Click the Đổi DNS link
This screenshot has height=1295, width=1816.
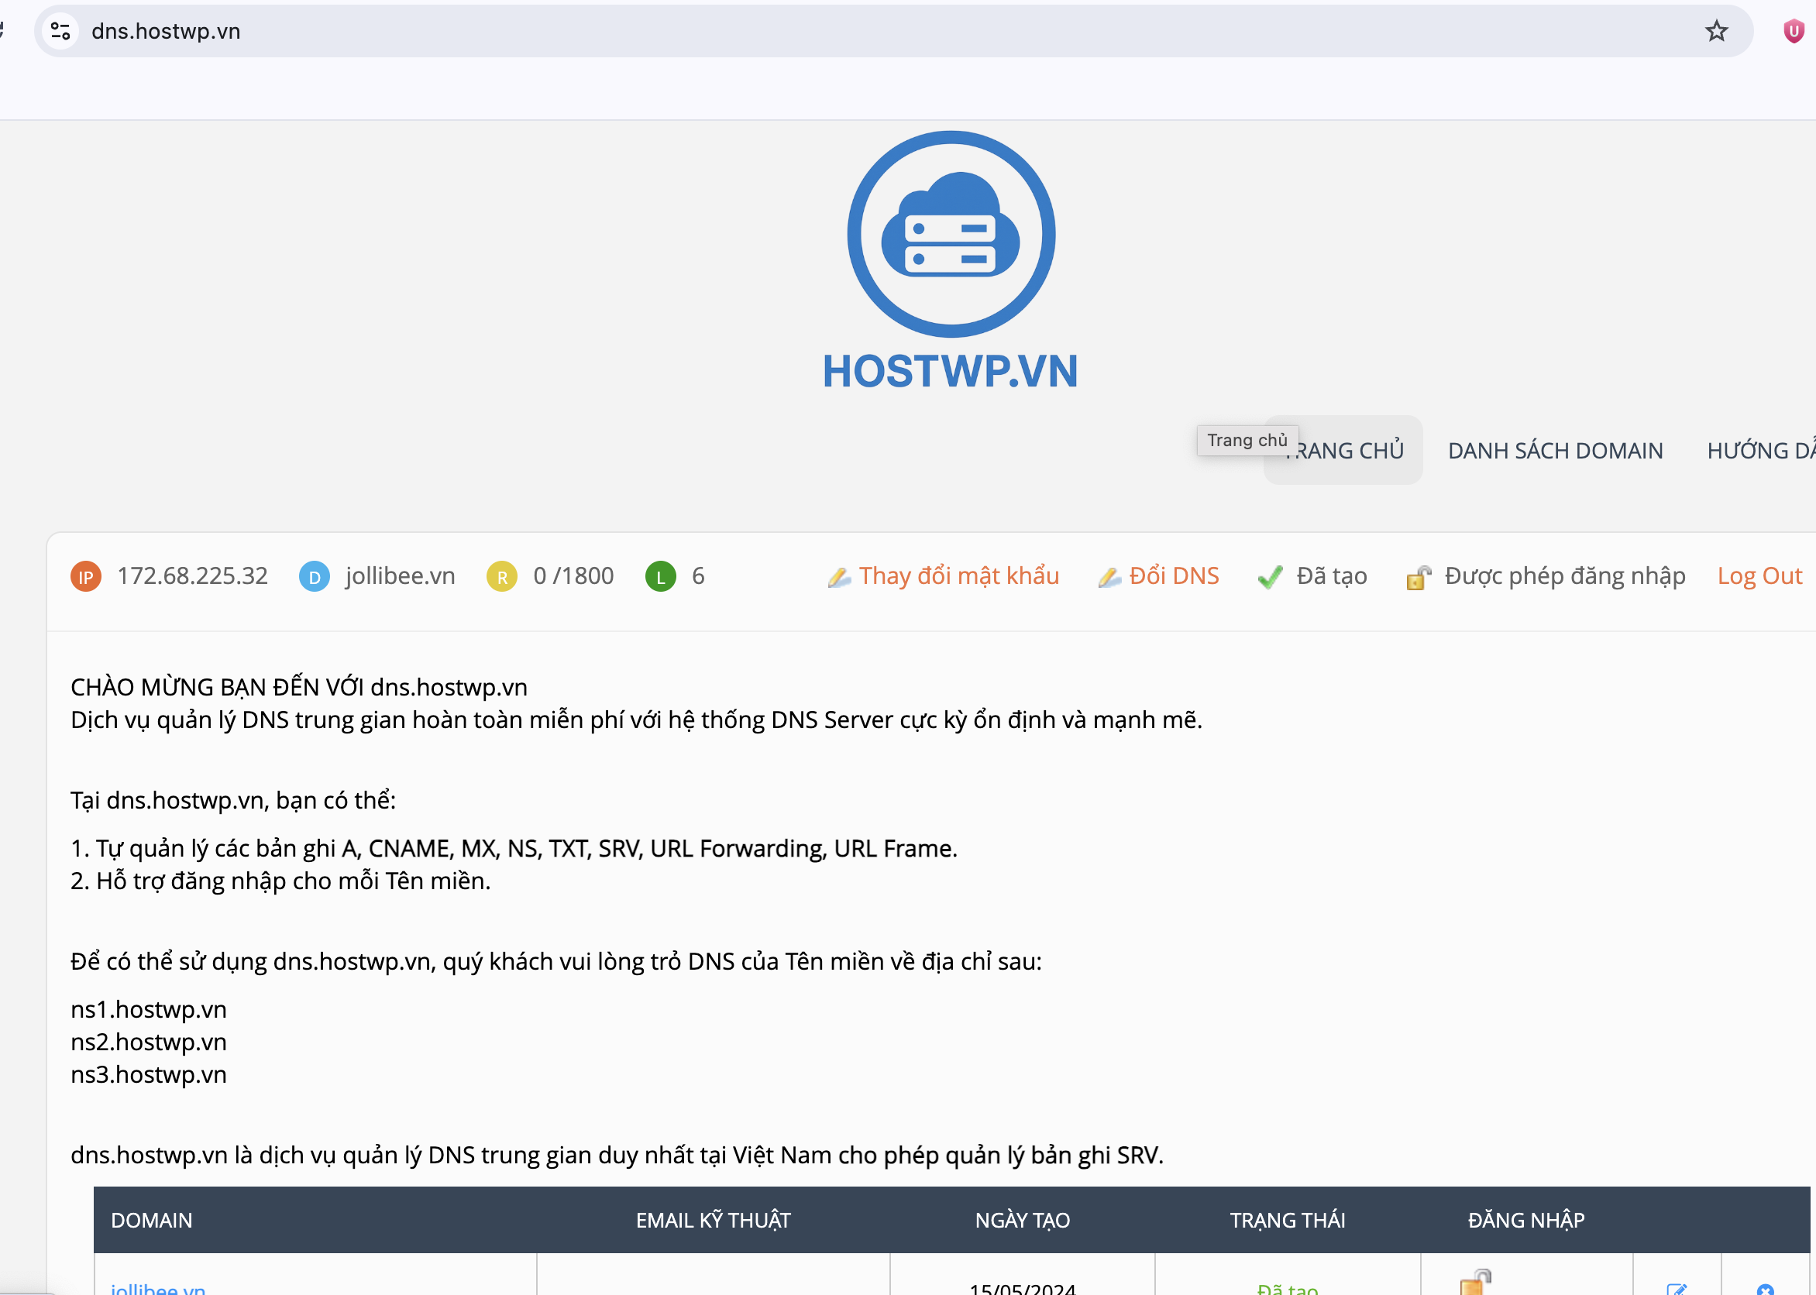click(1173, 575)
